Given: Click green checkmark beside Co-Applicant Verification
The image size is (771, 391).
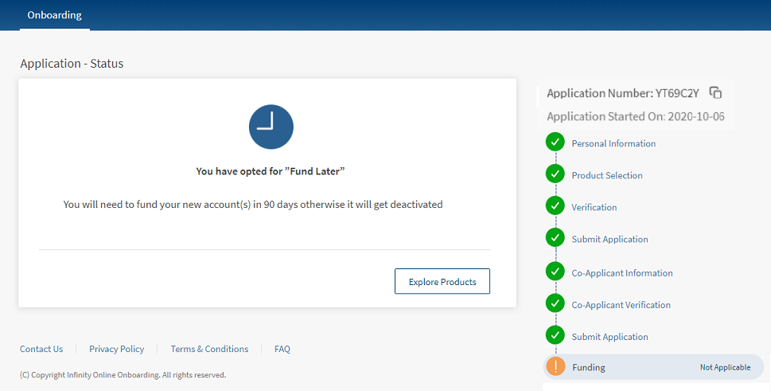Looking at the screenshot, I should coord(555,303).
